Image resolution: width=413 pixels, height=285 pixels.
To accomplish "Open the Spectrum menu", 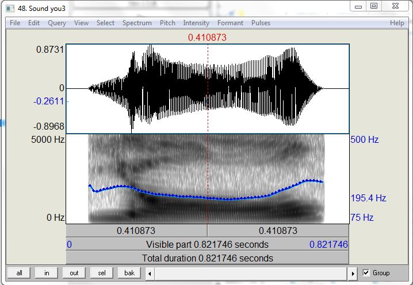I will point(137,23).
